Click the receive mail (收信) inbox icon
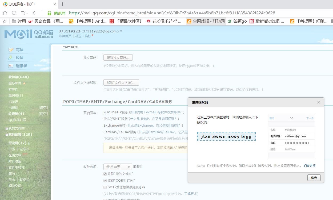 click(x=11, y=58)
